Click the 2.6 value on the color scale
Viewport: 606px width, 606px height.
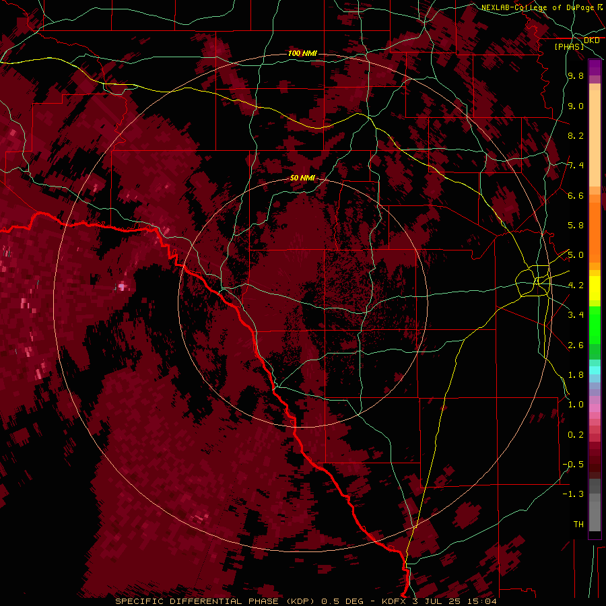coord(576,345)
